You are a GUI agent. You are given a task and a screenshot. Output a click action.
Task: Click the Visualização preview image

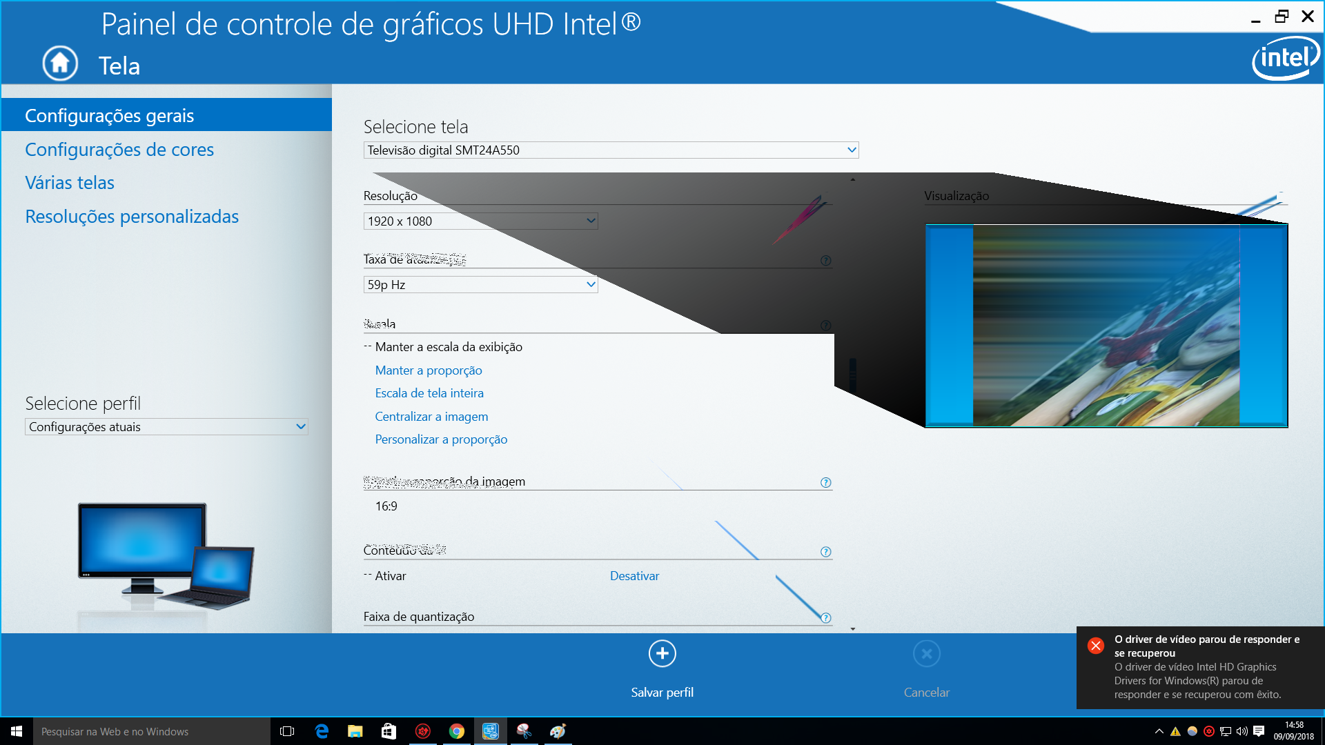click(1106, 326)
